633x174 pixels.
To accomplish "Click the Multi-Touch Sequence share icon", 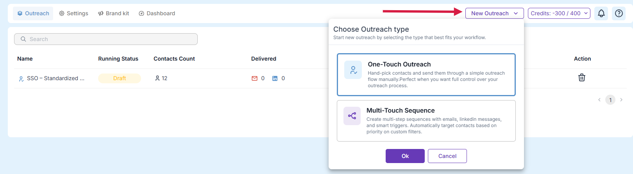I will tap(352, 116).
